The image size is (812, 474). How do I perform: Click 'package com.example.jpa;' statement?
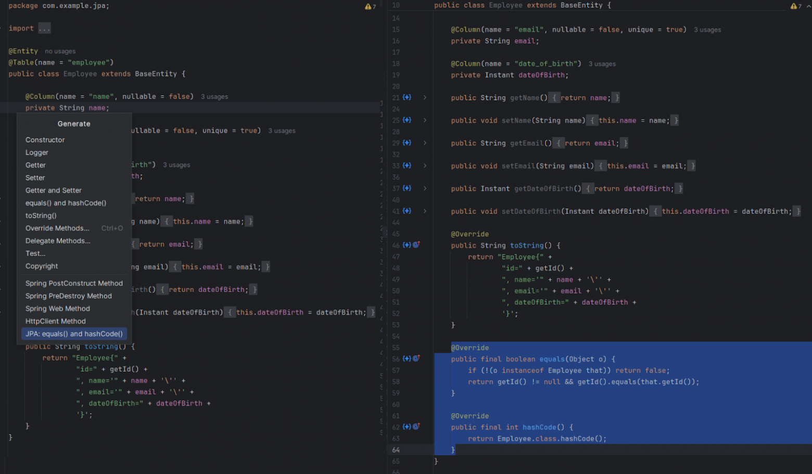pyautogui.click(x=59, y=6)
